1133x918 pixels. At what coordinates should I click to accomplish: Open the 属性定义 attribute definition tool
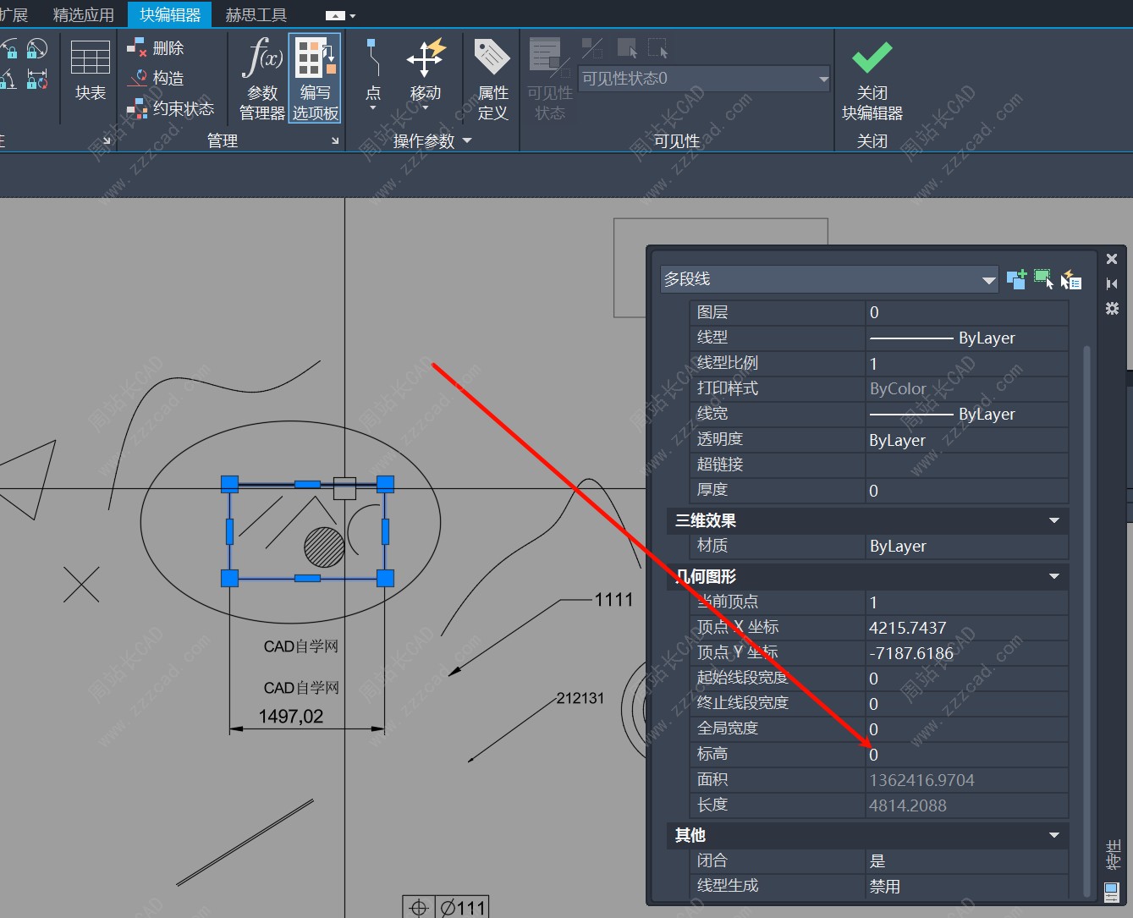click(492, 79)
